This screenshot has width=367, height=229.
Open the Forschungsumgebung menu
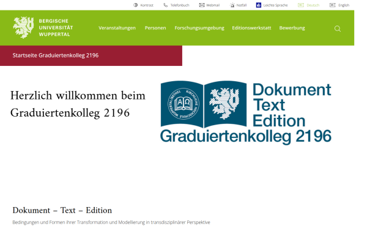pos(199,28)
